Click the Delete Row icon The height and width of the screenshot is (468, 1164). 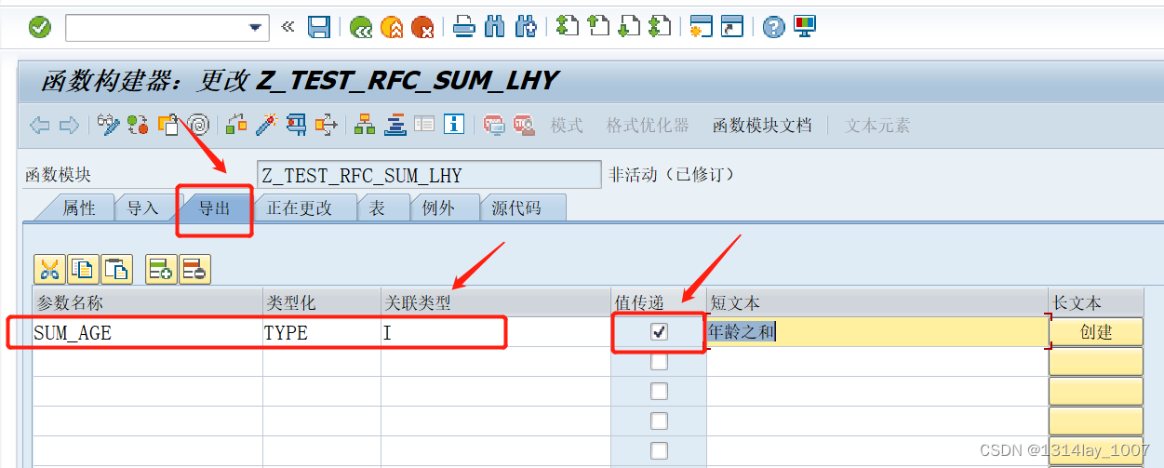[194, 270]
